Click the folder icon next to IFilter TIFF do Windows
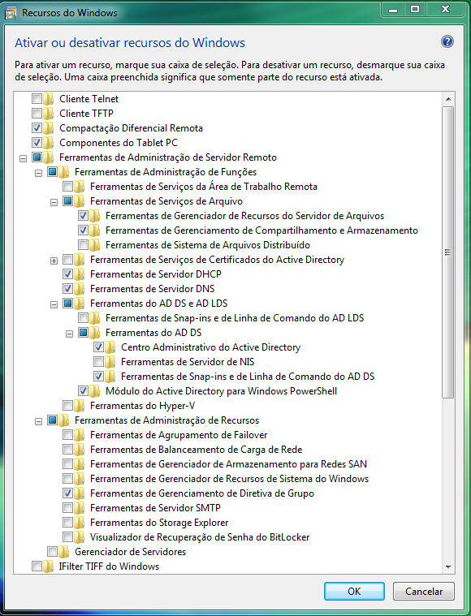This screenshot has height=616, width=471. 49,566
